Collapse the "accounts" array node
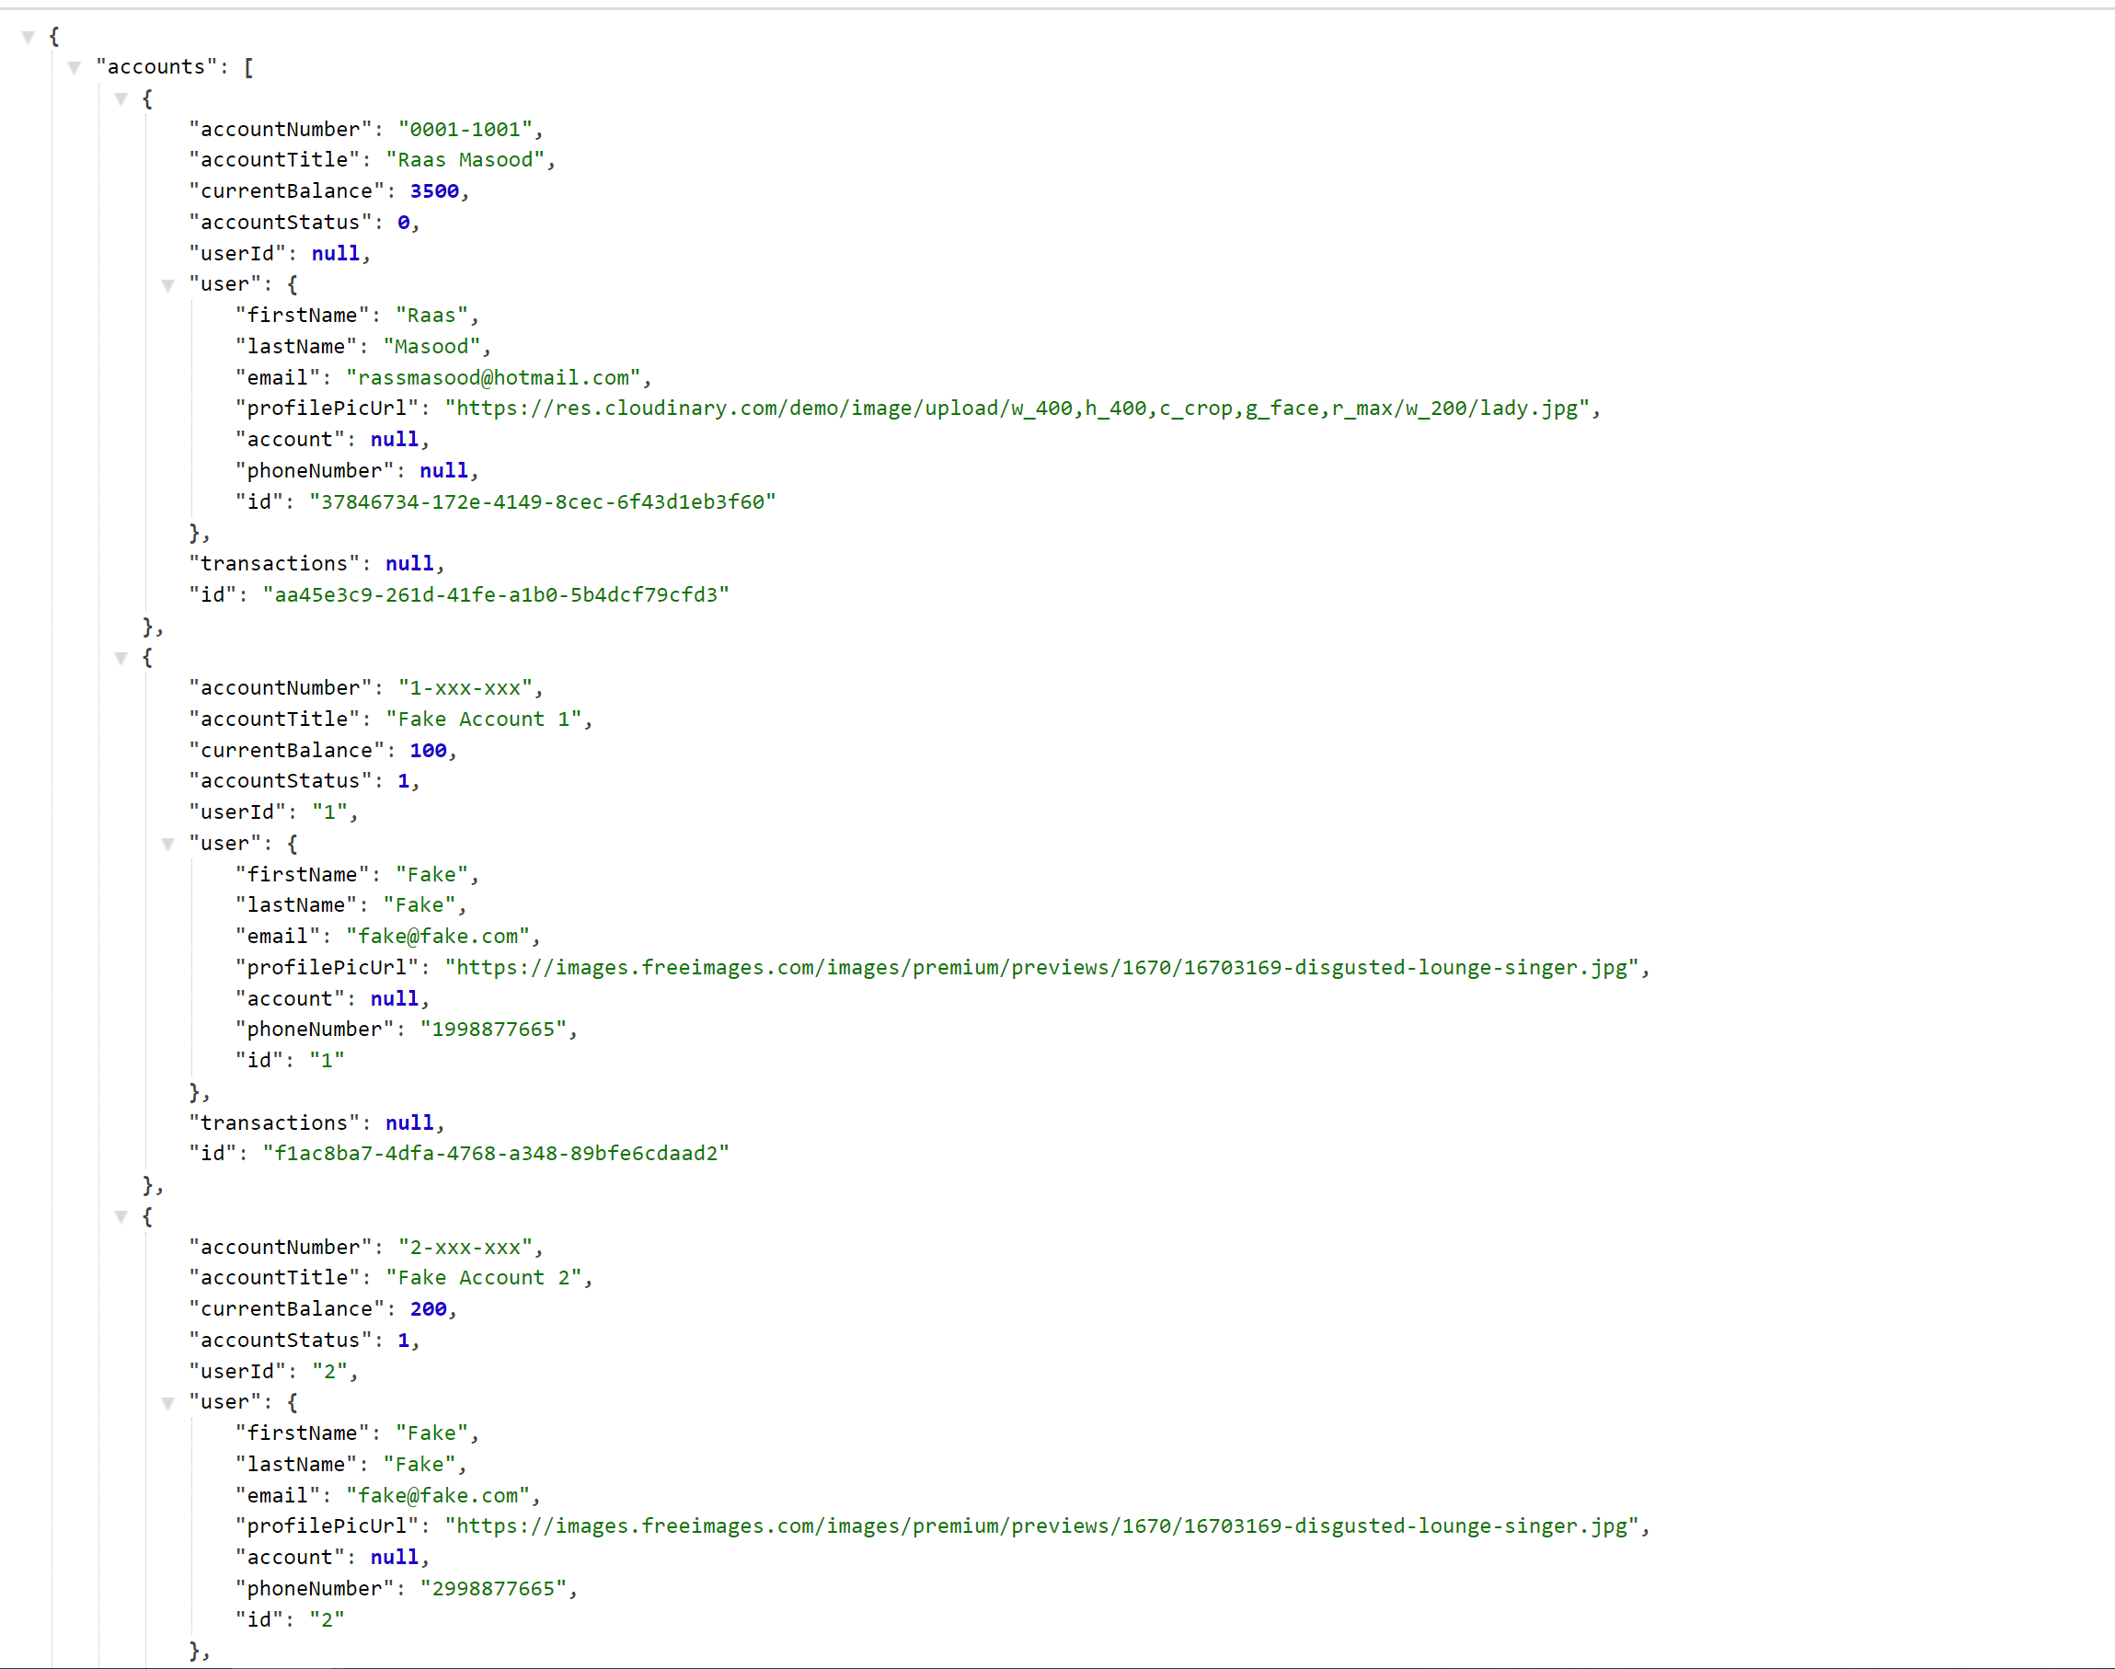 (75, 66)
